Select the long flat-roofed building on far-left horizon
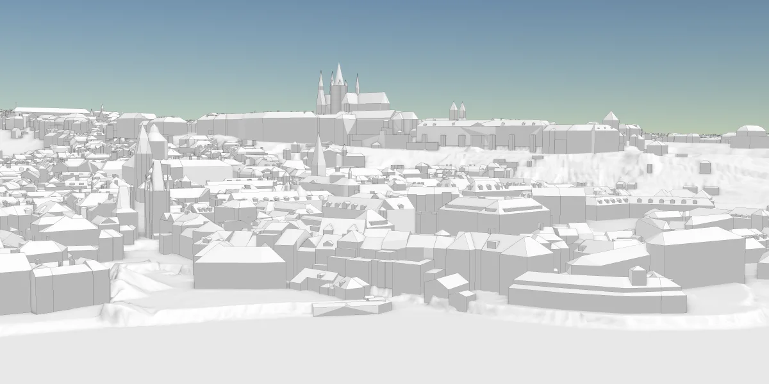 (51, 111)
